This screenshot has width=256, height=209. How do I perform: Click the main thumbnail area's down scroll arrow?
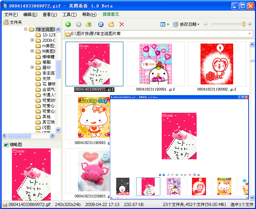pos(252,197)
